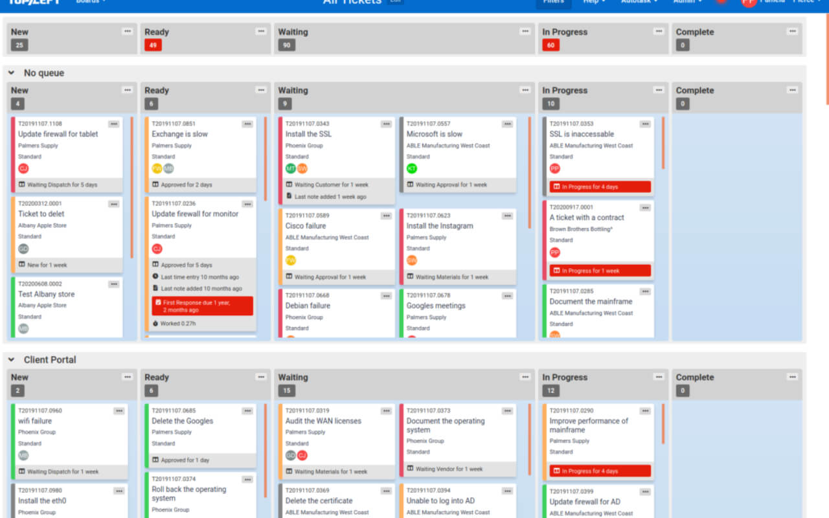Click the CJ avatar on 'Update firewall for monitor' card
The image size is (829, 518).
pos(157,249)
